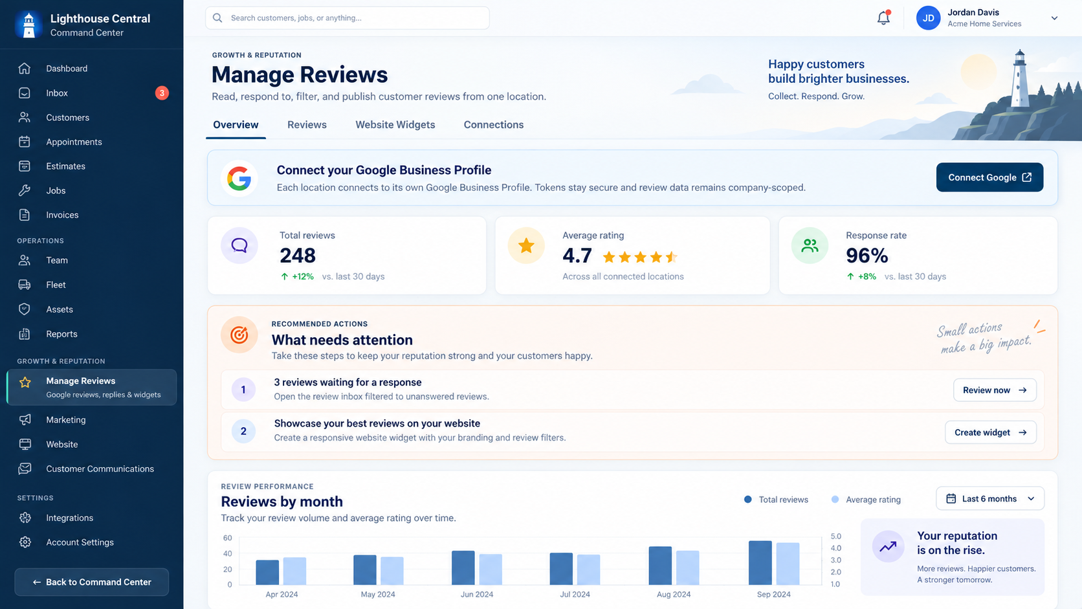Screen dimensions: 1082x609
Task: Click the Create widget button
Action: (990, 432)
